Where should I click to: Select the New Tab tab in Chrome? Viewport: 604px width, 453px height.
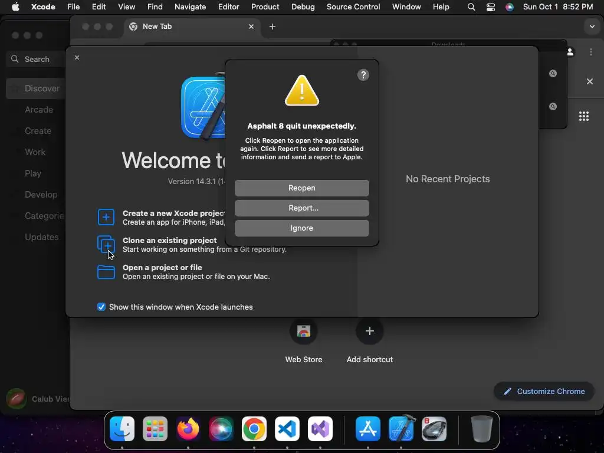coord(192,27)
